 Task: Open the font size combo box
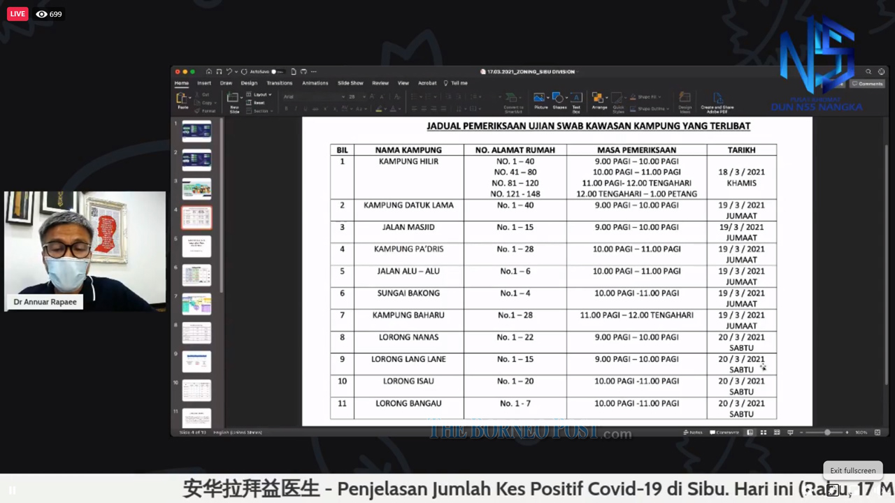tap(357, 96)
